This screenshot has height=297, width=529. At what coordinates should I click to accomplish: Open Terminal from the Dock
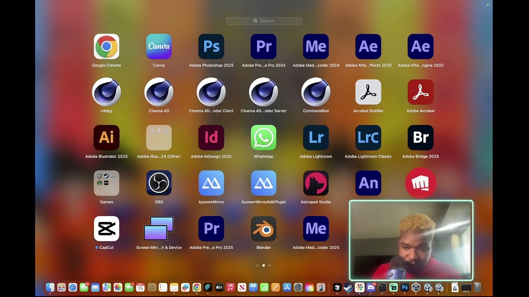[x=382, y=287]
